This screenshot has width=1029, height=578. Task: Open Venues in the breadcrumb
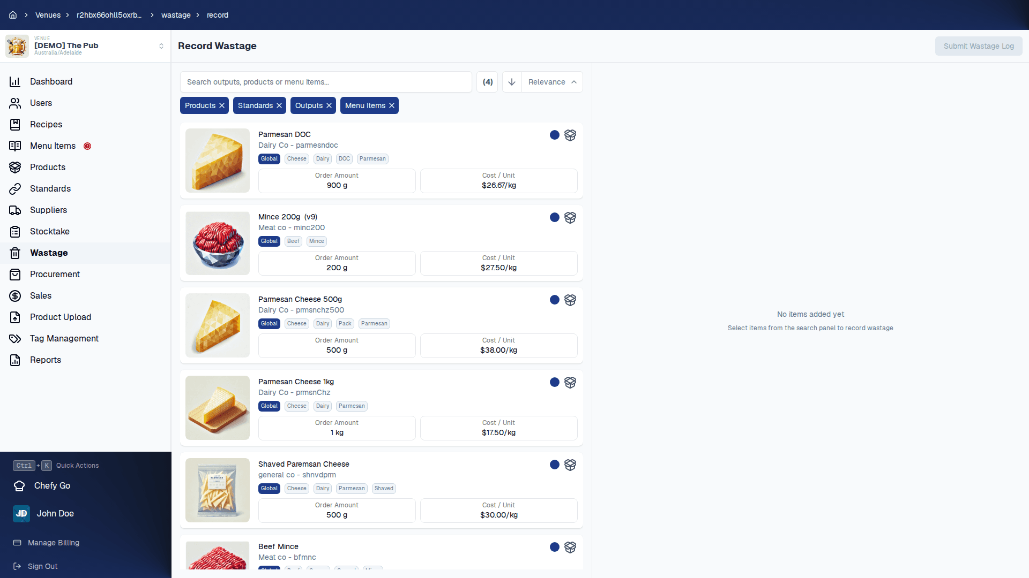click(x=48, y=15)
